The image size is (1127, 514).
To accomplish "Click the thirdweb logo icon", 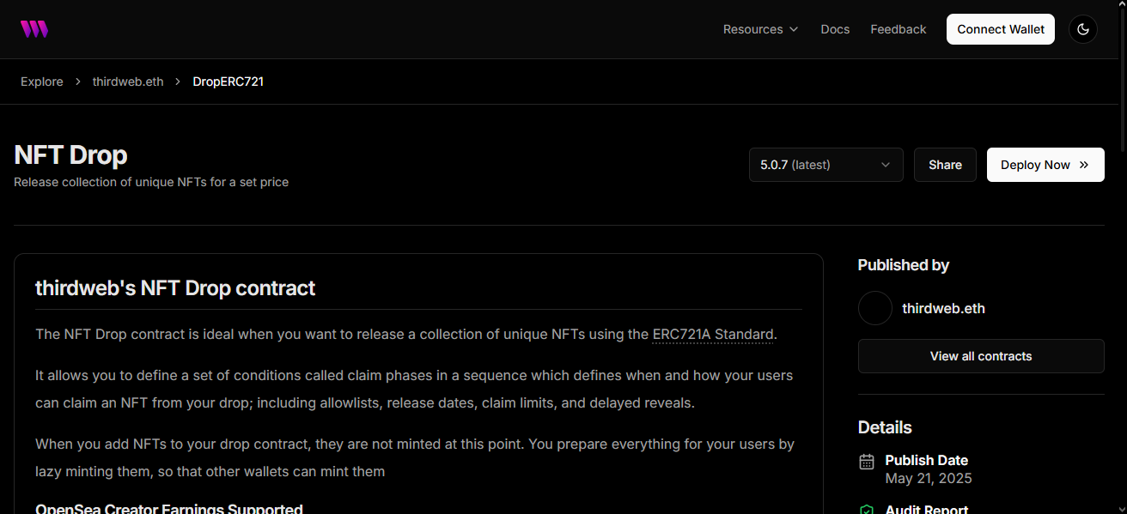I will (34, 29).
